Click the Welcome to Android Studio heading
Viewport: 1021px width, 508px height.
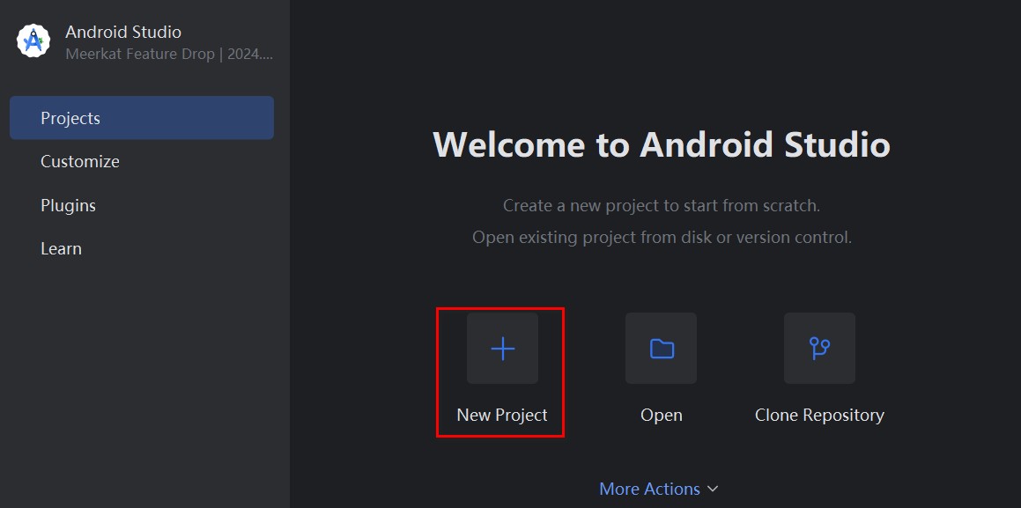[662, 144]
